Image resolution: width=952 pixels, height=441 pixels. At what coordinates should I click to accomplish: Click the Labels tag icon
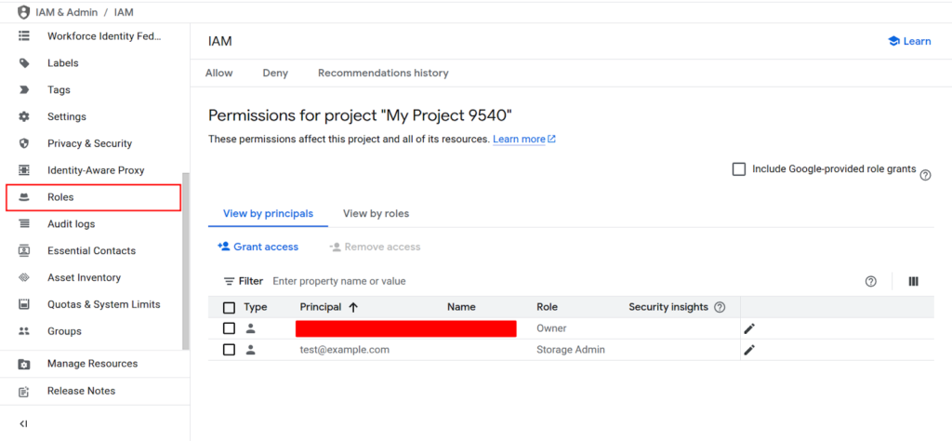point(23,62)
